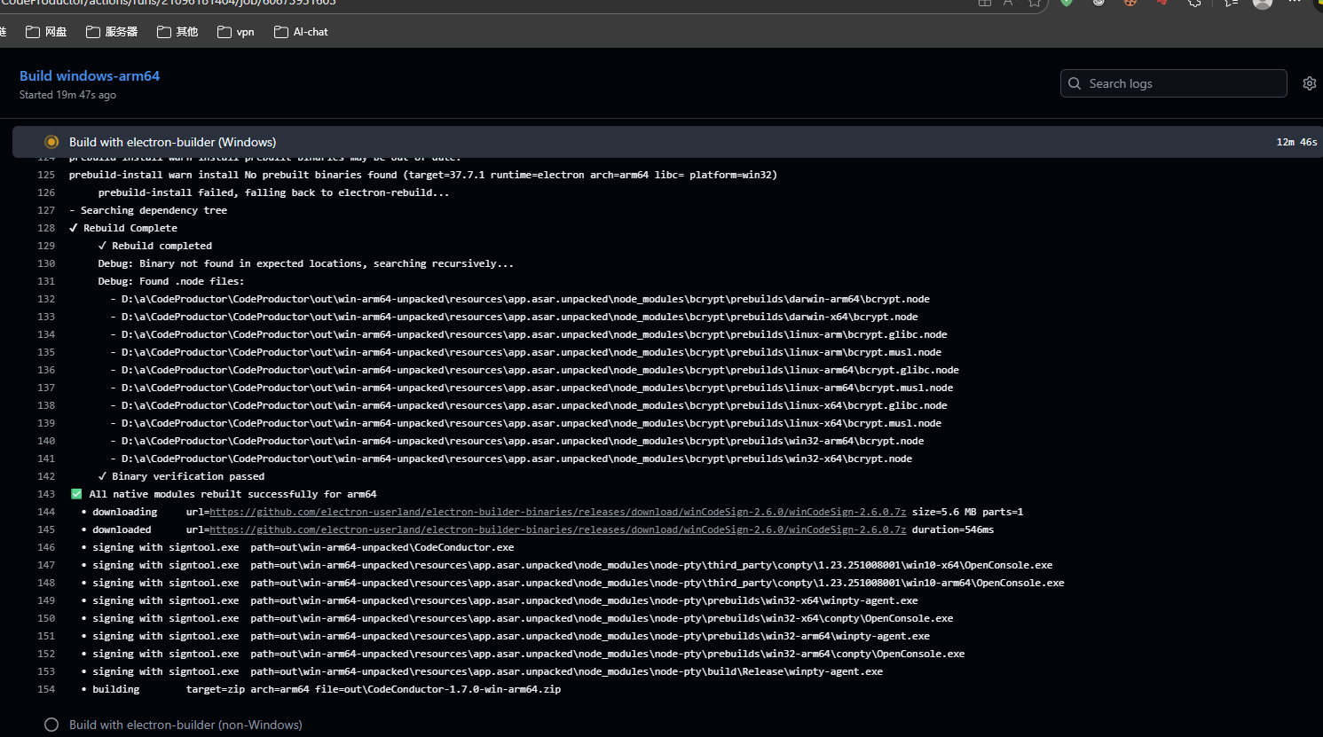1323x737 pixels.
Task: Open the 服务器 bookmarks folder
Action: click(112, 32)
